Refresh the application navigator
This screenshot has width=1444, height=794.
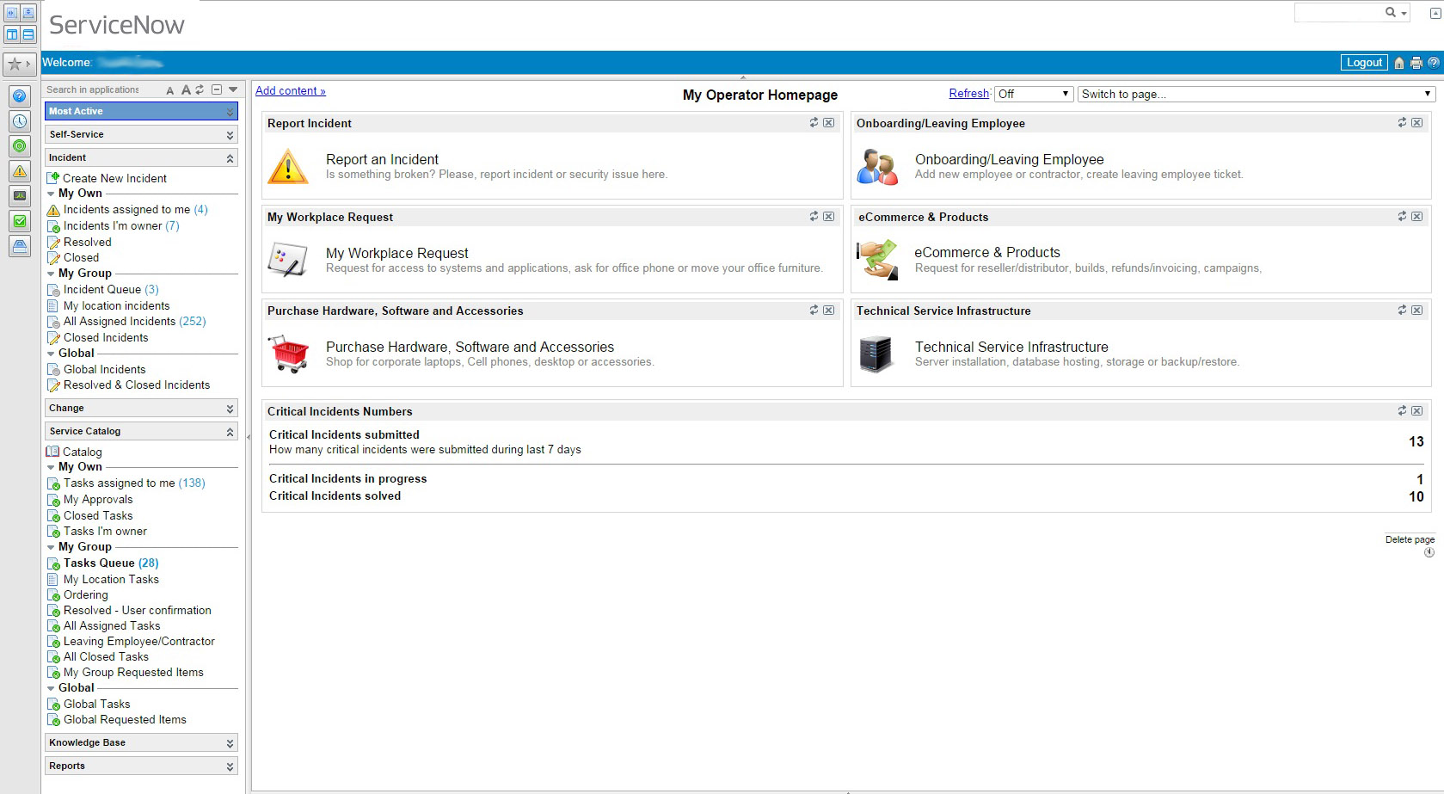click(200, 89)
